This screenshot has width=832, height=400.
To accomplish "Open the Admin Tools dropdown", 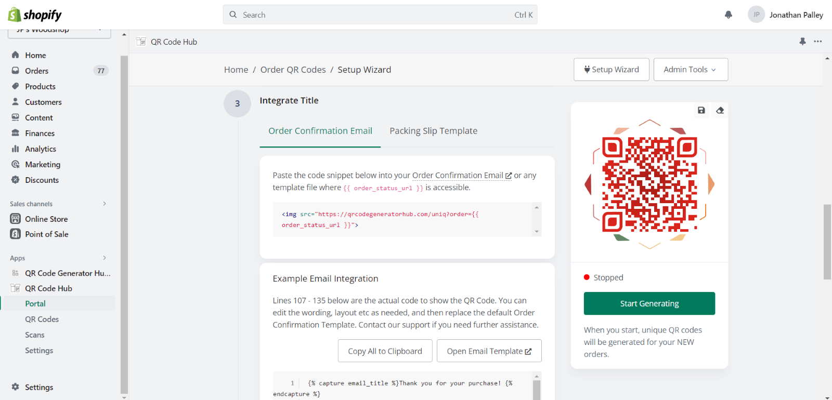I will (x=691, y=70).
